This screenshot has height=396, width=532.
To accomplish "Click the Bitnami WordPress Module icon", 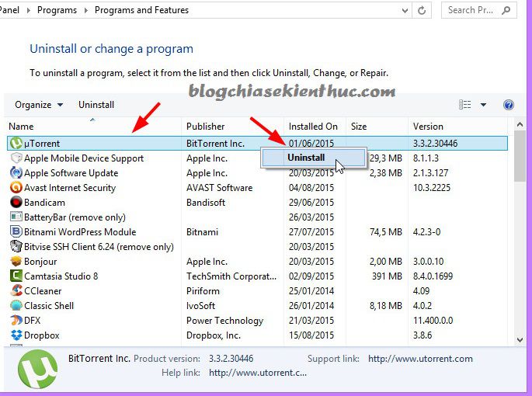I will pyautogui.click(x=16, y=231).
